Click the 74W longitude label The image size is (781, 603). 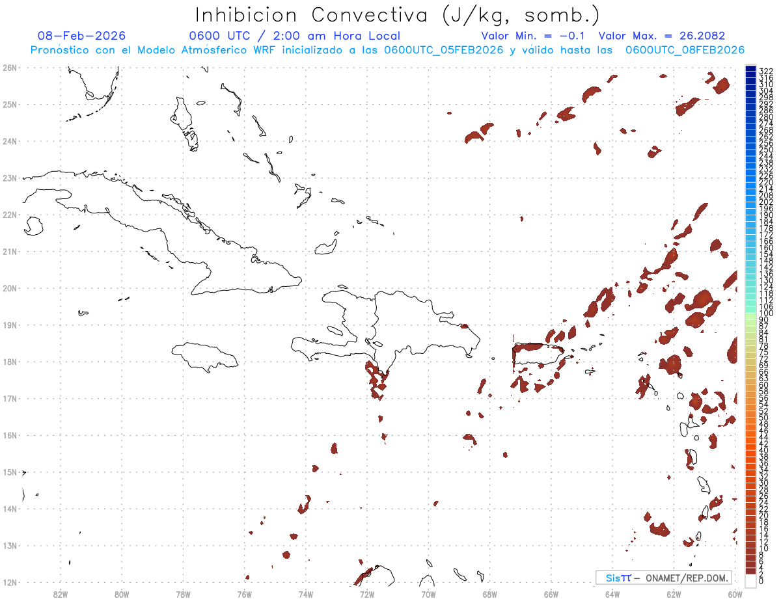click(x=306, y=594)
